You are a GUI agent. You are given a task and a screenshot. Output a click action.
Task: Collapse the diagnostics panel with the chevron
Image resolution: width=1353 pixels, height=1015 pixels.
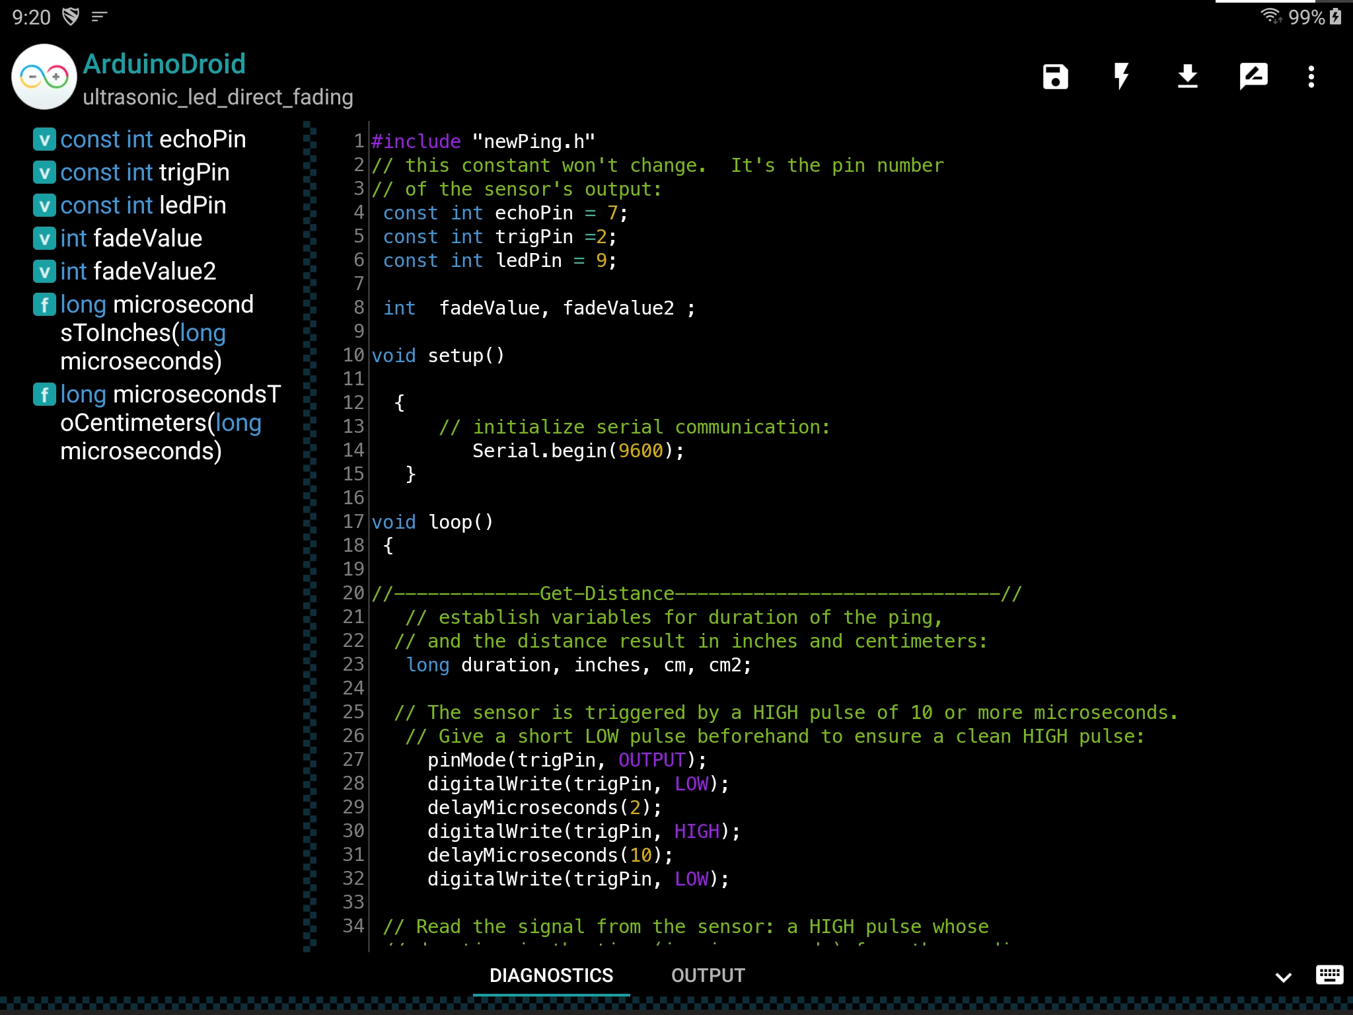click(1283, 977)
